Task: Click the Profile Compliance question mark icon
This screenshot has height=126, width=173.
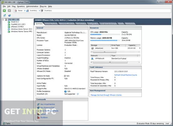Action: click(x=65, y=91)
